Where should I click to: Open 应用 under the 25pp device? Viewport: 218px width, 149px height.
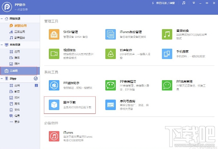click(15, 85)
